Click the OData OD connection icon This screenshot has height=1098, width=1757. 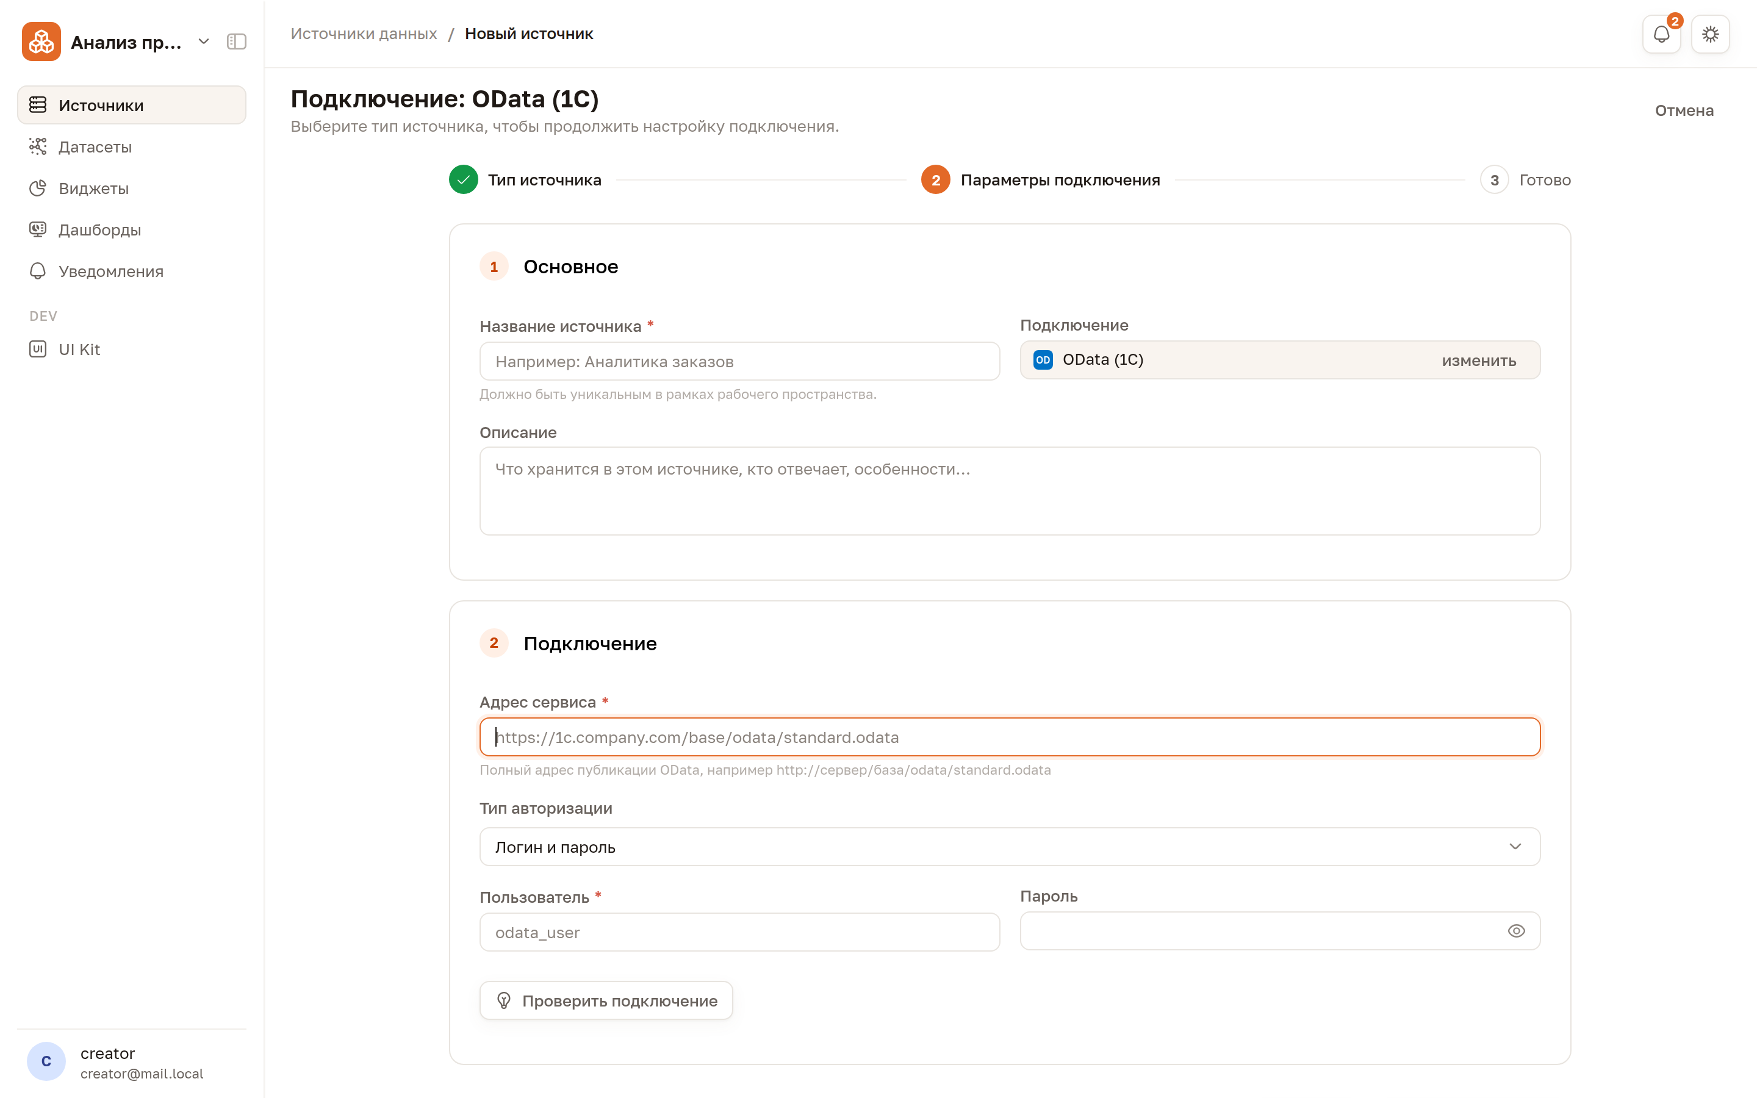[1043, 360]
